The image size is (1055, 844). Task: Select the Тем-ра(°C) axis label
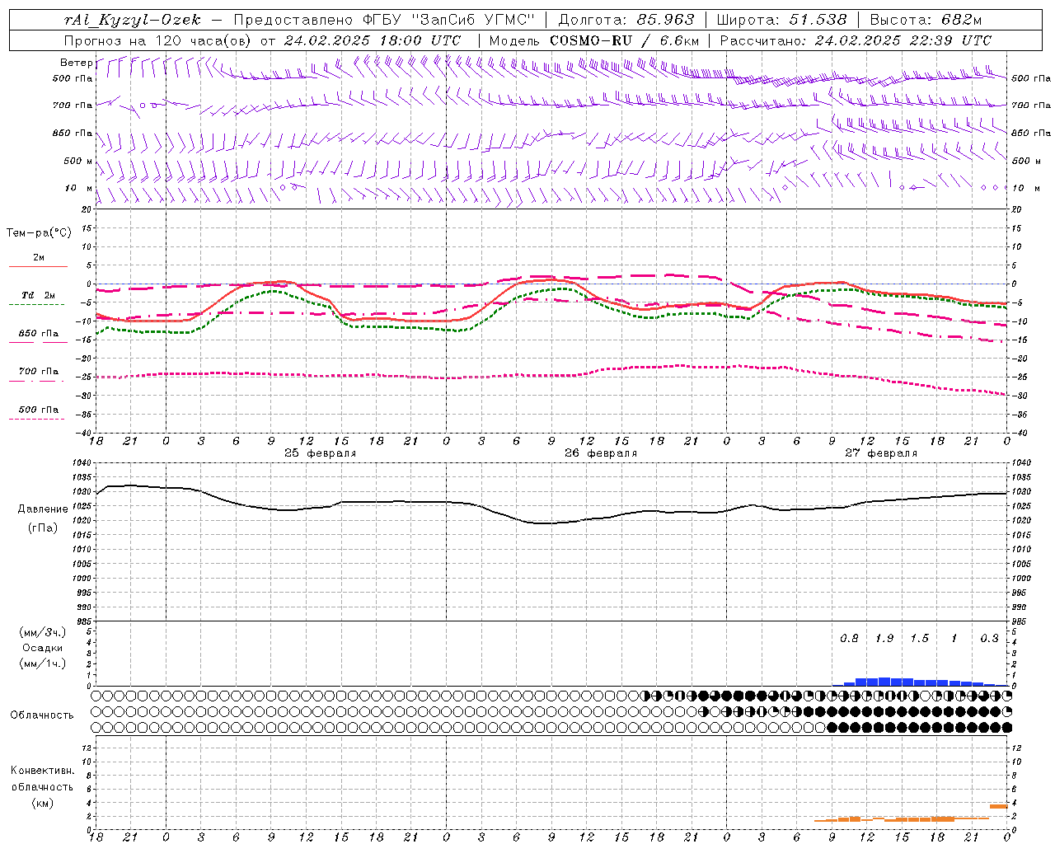click(39, 233)
